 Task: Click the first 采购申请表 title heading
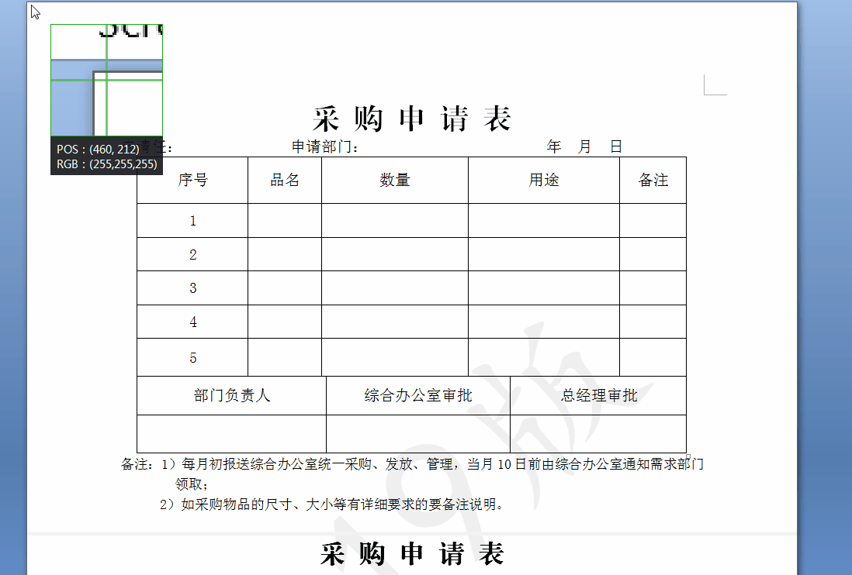coord(412,119)
